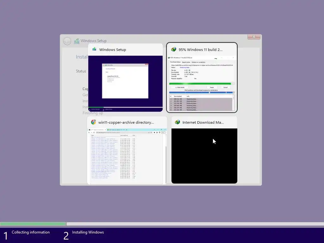
Task: Click the 'win11-copper-archive directory...' title
Action: [126, 122]
